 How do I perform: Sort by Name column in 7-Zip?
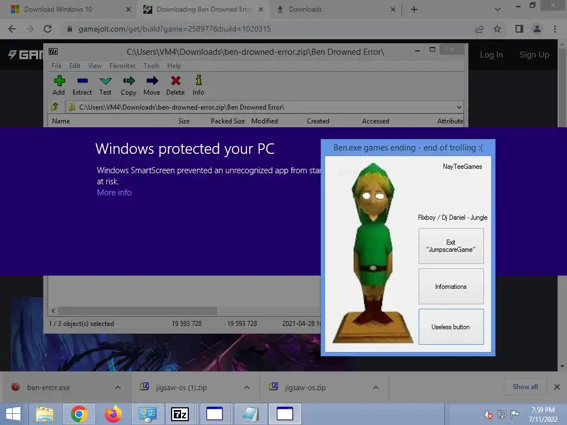pyautogui.click(x=61, y=121)
